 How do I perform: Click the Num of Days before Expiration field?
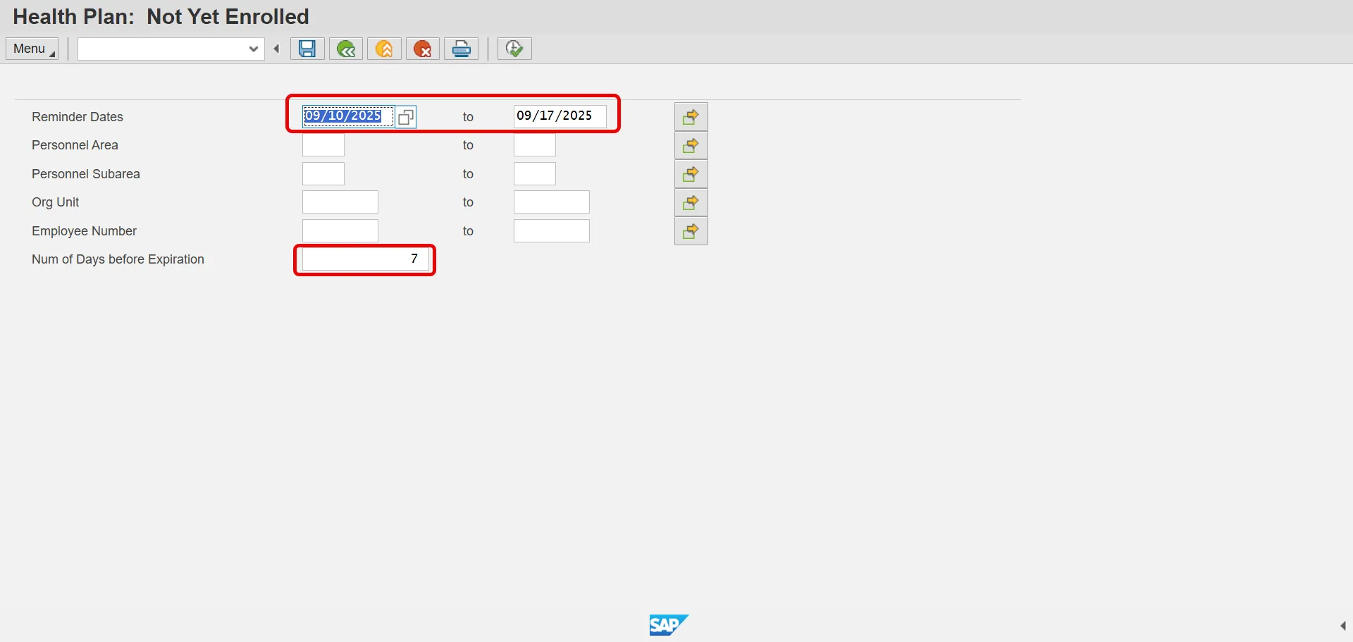tap(365, 259)
